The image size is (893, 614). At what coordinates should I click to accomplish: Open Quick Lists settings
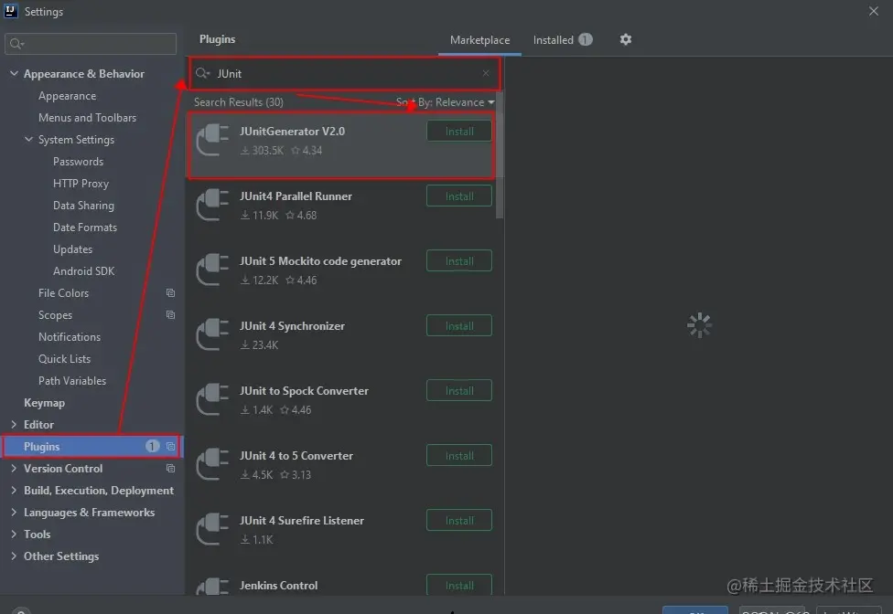[x=64, y=359]
